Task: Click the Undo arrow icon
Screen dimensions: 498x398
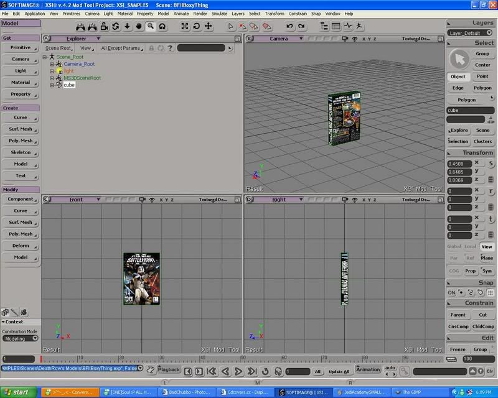Action: (289, 26)
